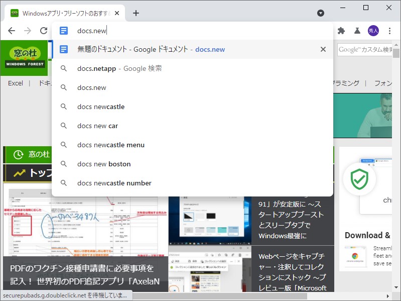Screen dimensions: 401x301
Task: Click the trending arrow icon beside トップ
Action: 19,173
